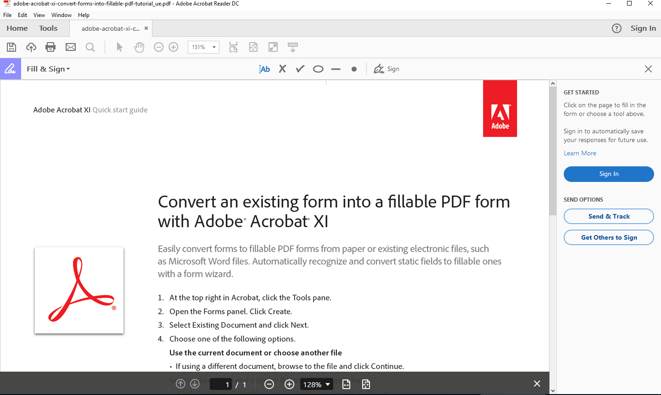The height and width of the screenshot is (395, 661).
Task: Click the Learn More link
Action: point(580,153)
